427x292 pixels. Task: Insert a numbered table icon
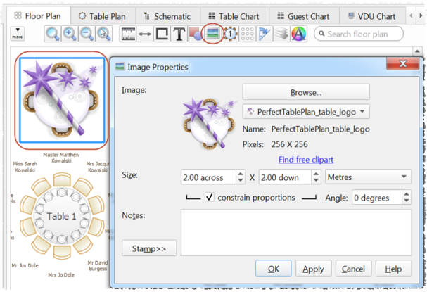[231, 34]
